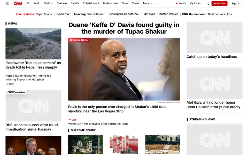This screenshot has height=155, width=248.
Task: Open Duane 'Keffe D' Davis main headline
Action: click(x=124, y=28)
